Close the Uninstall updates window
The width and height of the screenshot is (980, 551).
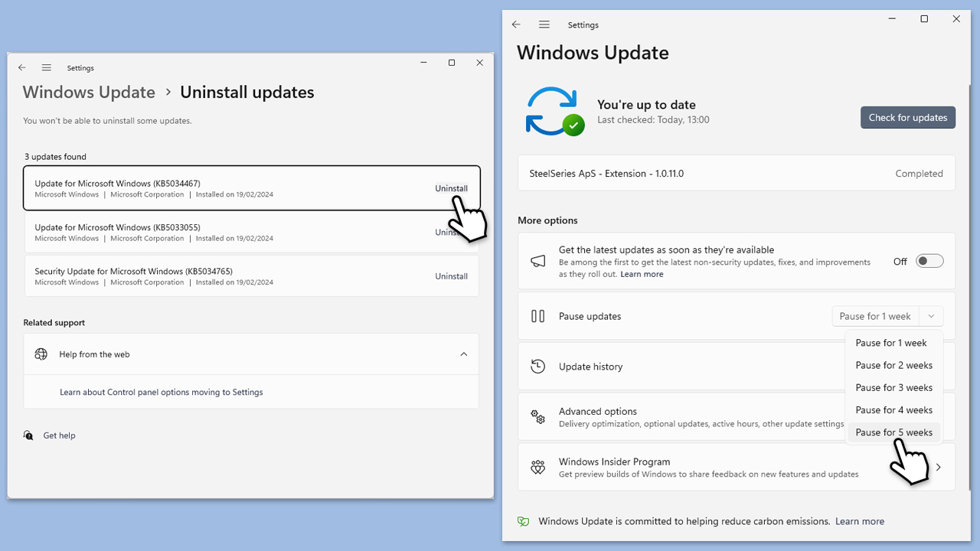(x=480, y=63)
